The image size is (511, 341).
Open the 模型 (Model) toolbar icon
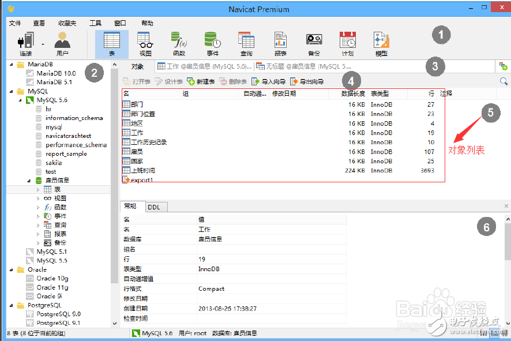point(381,40)
